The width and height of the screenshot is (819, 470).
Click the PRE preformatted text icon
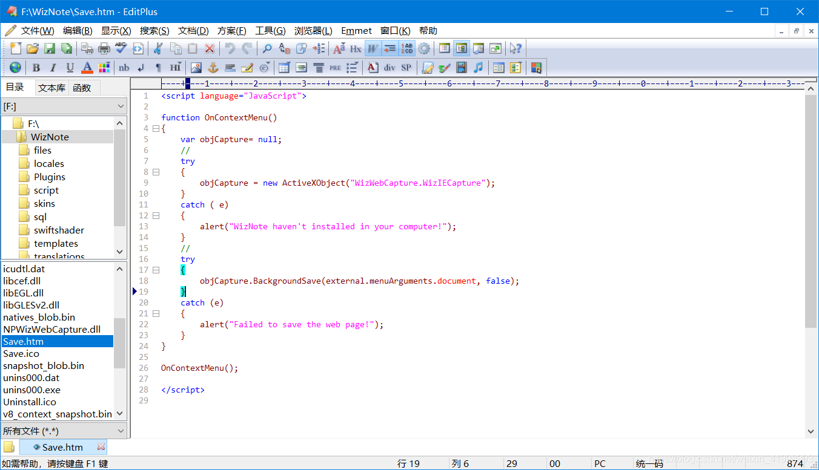coord(335,67)
